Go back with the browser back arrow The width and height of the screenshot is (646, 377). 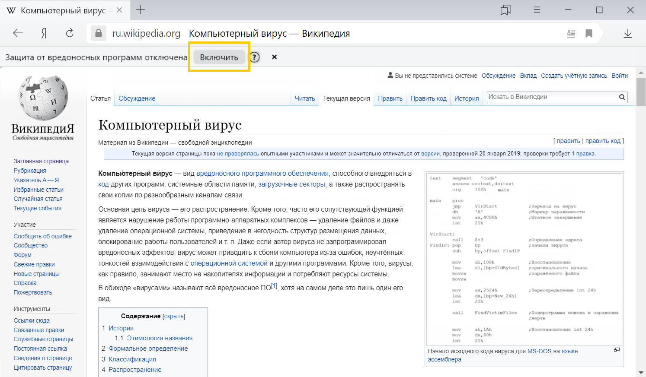[x=18, y=33]
